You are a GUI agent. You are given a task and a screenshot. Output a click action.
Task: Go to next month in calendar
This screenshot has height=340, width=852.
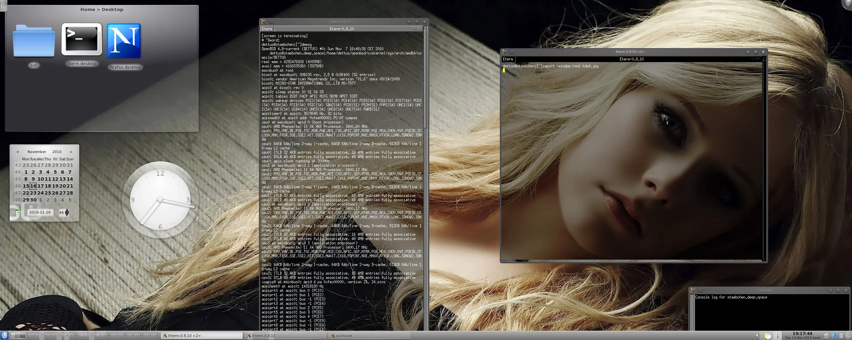[71, 152]
